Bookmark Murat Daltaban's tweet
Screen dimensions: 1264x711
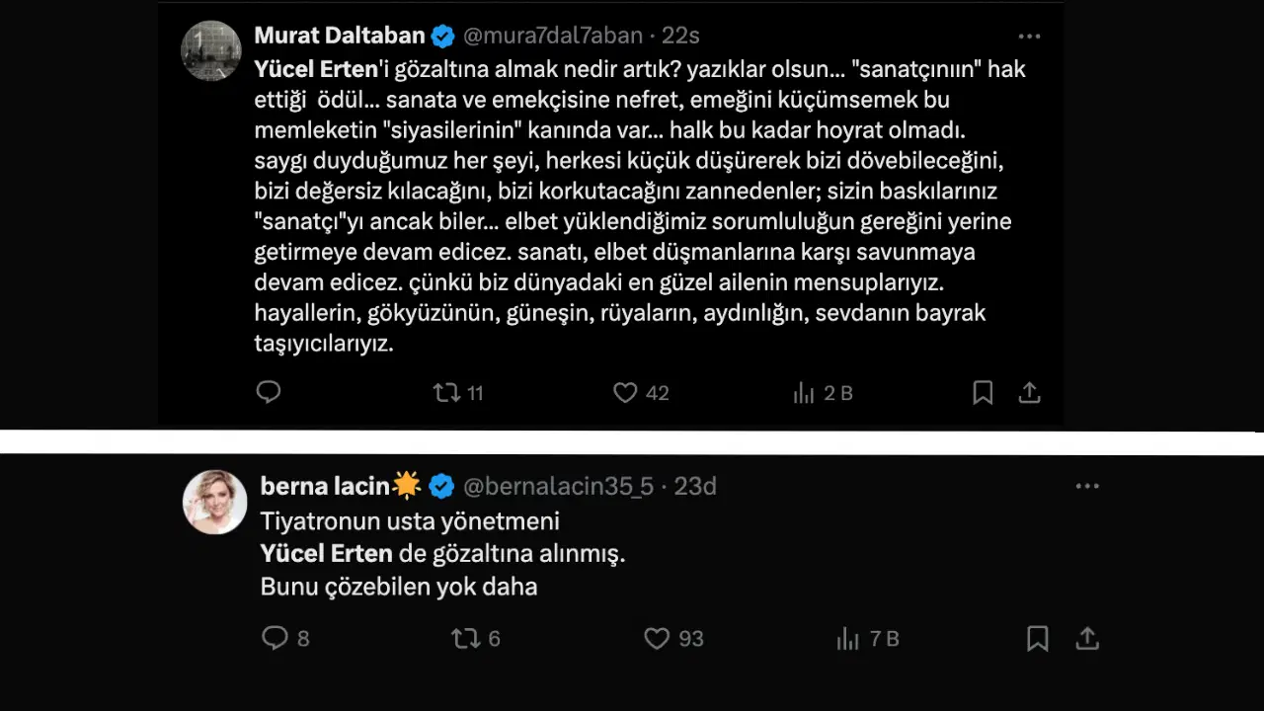tap(983, 393)
